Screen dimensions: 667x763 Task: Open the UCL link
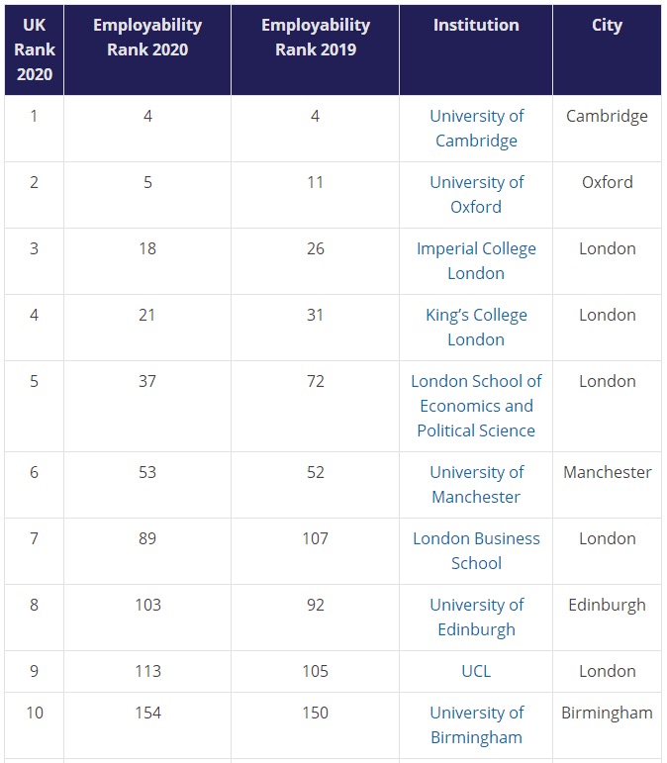coord(476,671)
